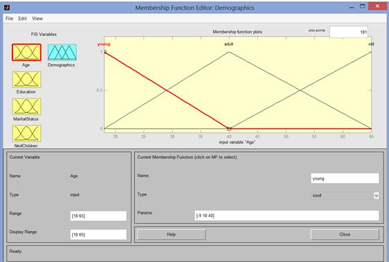Edit the variable Range field
Screen dimensions: 389x262
pos(98,216)
